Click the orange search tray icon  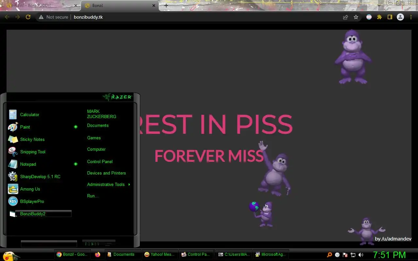click(330, 255)
